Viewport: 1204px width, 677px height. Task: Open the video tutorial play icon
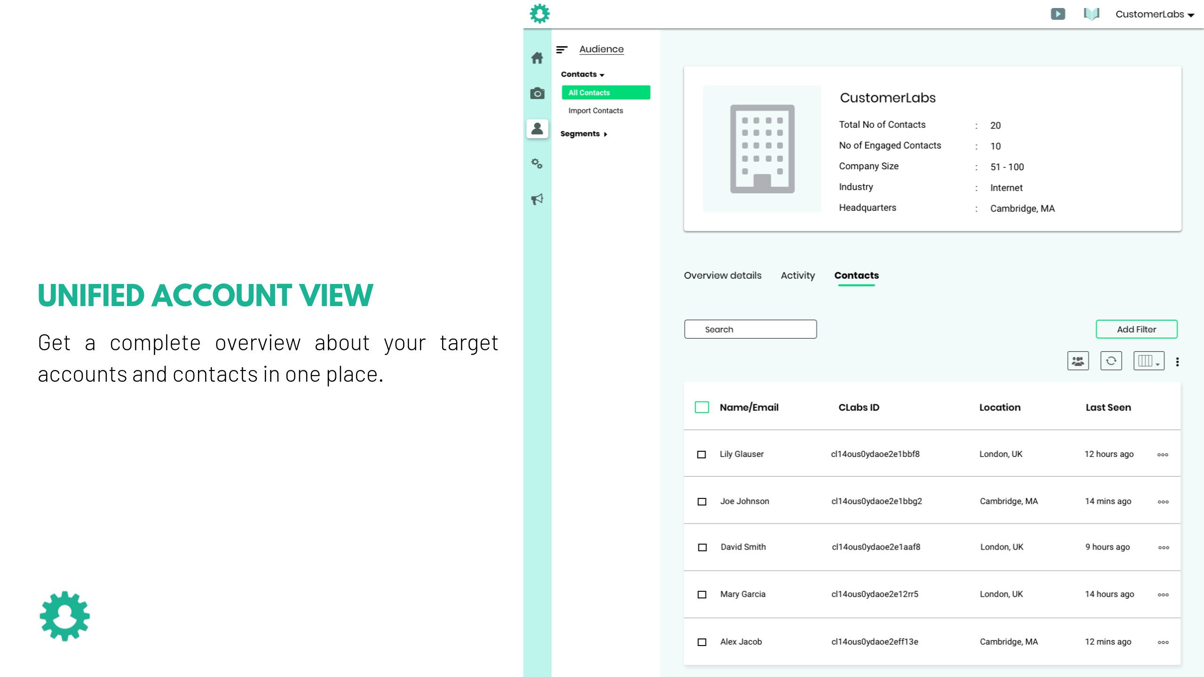pyautogui.click(x=1058, y=14)
